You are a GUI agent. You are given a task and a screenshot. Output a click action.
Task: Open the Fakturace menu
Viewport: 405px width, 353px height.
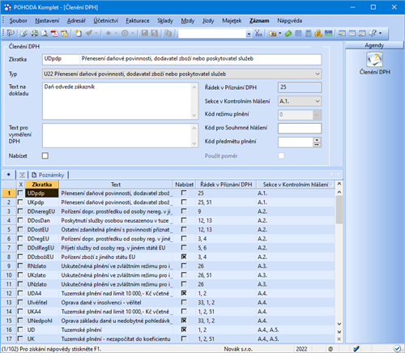(138, 21)
